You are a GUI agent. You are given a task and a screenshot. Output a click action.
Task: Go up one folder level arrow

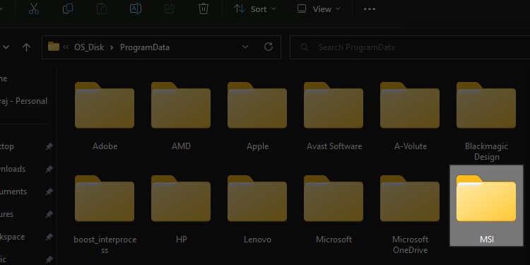(x=26, y=47)
